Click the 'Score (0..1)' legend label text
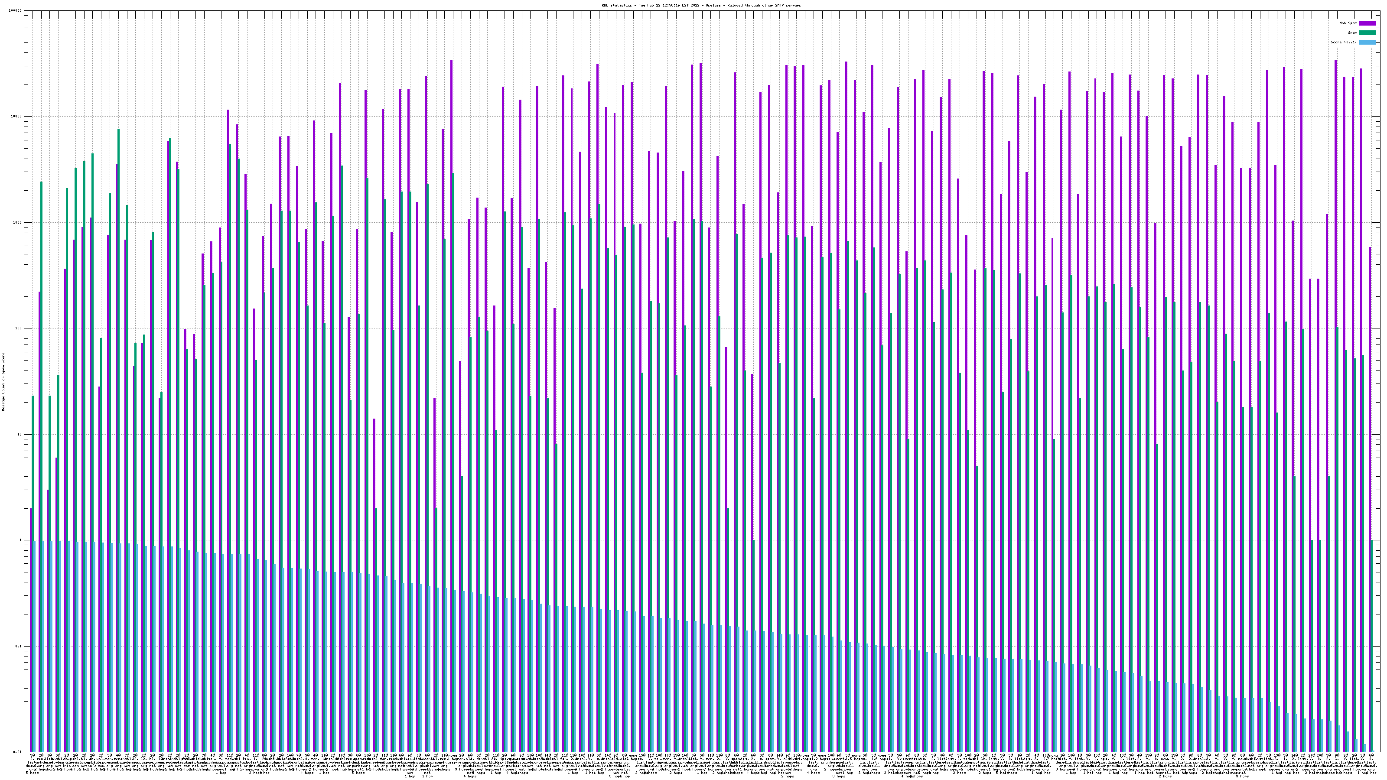 pyautogui.click(x=1344, y=42)
